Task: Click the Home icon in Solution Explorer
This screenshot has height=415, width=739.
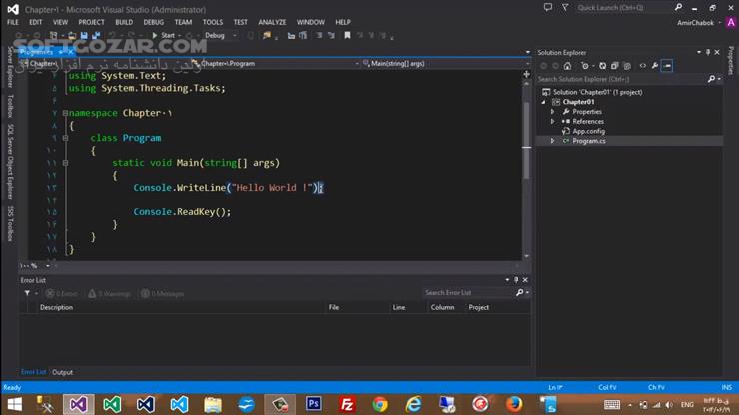Action: pyautogui.click(x=567, y=66)
